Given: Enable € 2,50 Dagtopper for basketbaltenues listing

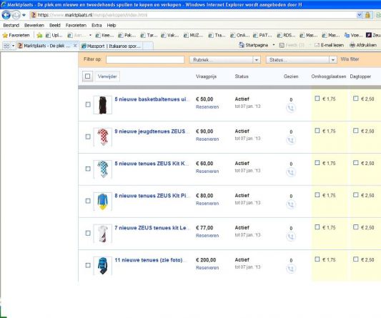Looking at the screenshot, I should pos(356,99).
